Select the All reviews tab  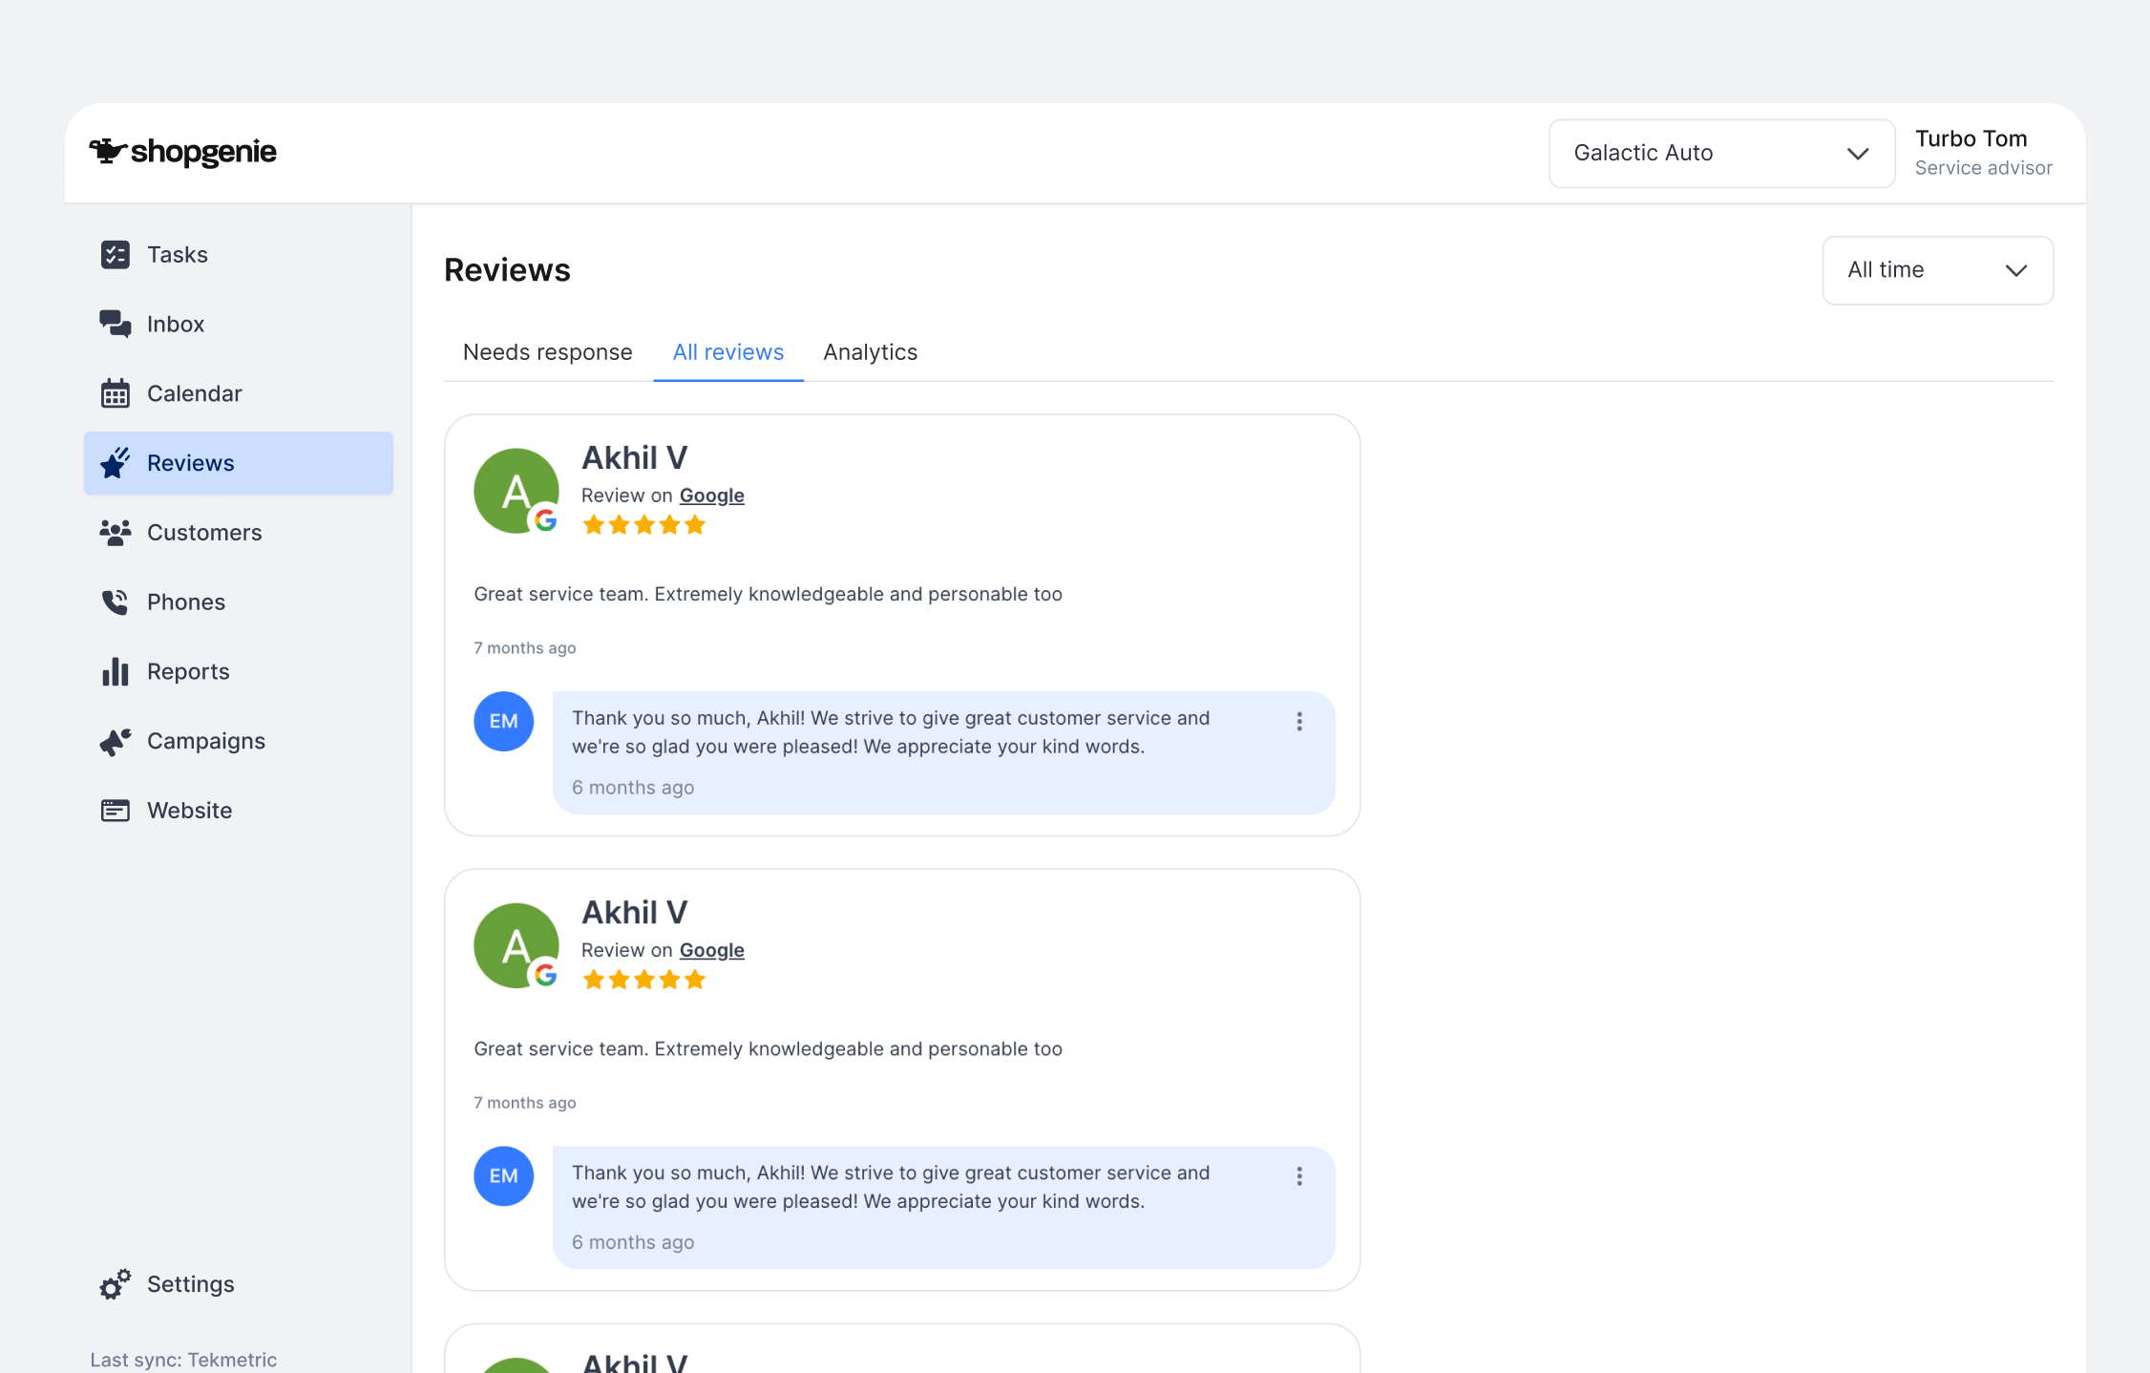tap(727, 352)
